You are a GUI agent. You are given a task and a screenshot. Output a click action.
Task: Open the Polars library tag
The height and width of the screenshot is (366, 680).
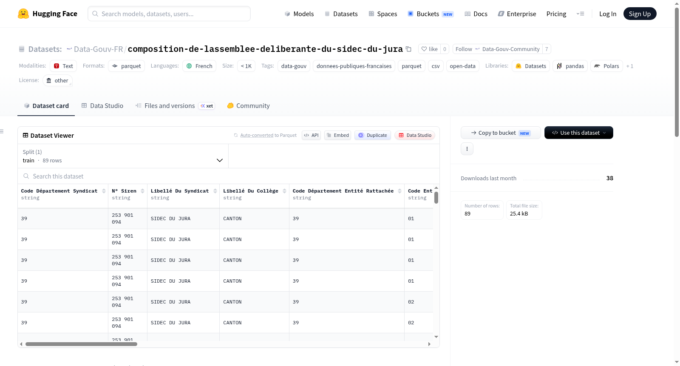point(606,66)
